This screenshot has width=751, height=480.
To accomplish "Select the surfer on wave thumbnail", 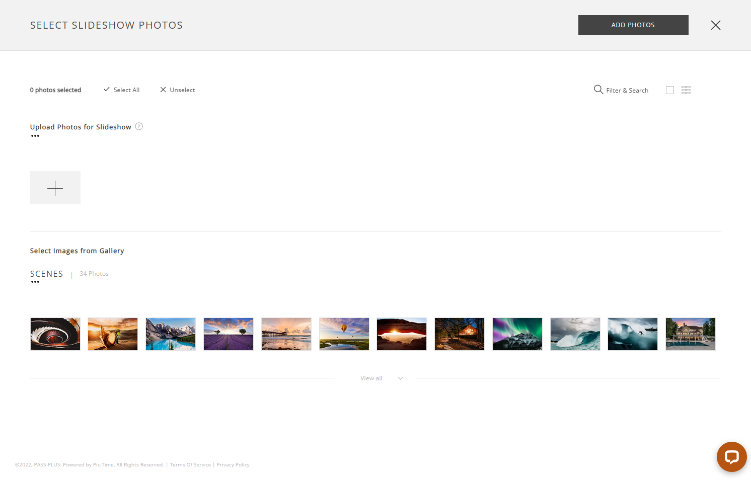I will pyautogui.click(x=633, y=334).
